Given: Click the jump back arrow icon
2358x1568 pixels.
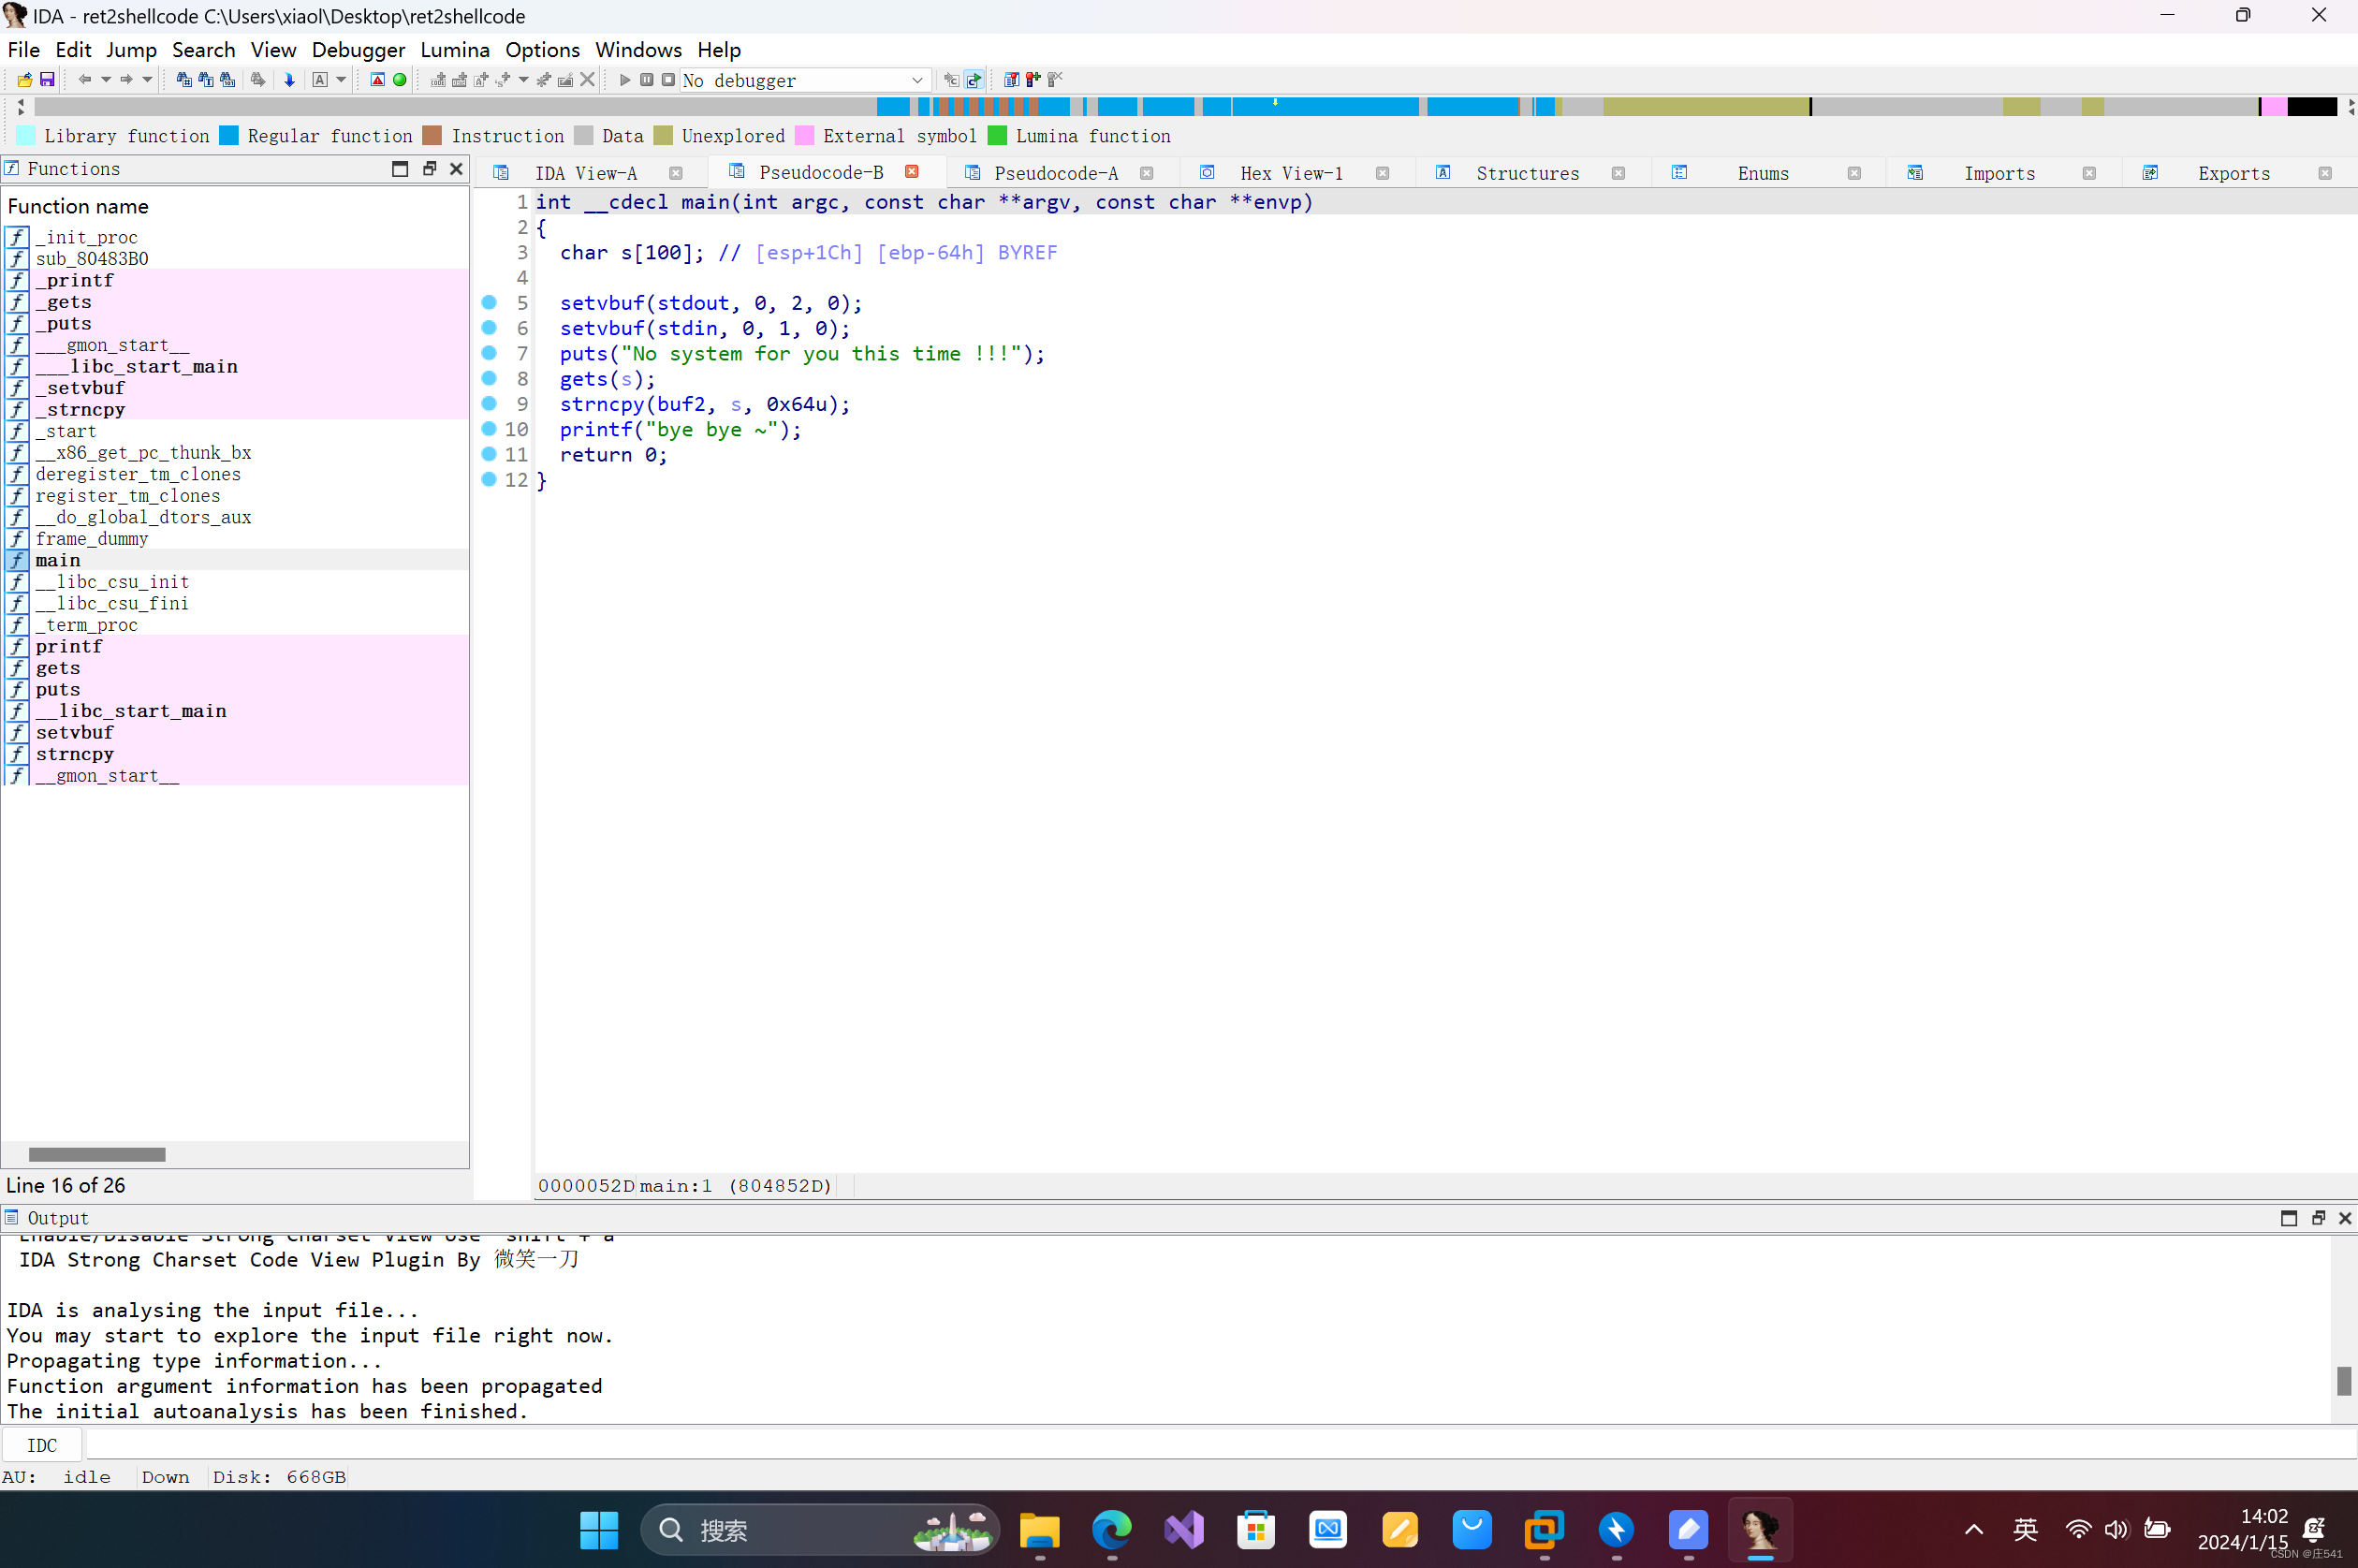Looking at the screenshot, I should (85, 80).
